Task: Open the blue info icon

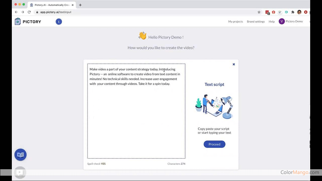Action: pos(59,22)
